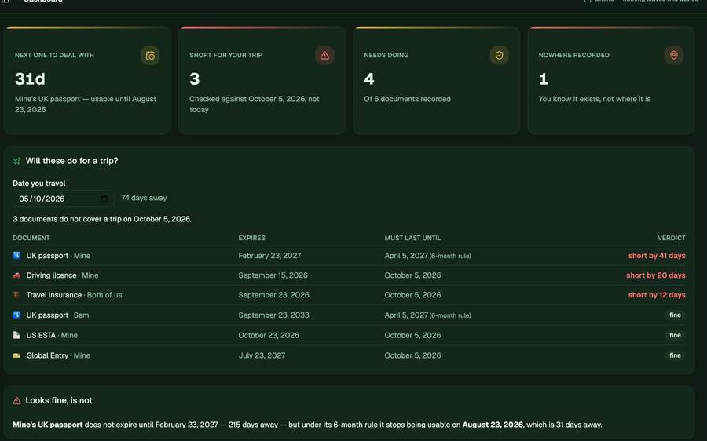Click the card icon in the Global Entry row
The height and width of the screenshot is (441, 707).
click(16, 355)
